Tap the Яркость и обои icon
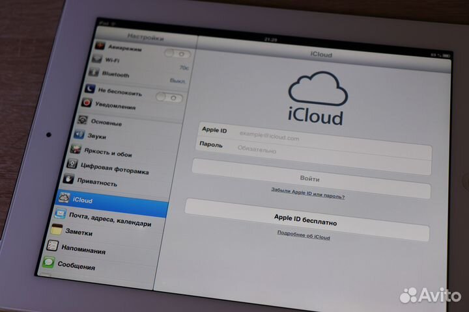469x312 pixels. point(76,149)
